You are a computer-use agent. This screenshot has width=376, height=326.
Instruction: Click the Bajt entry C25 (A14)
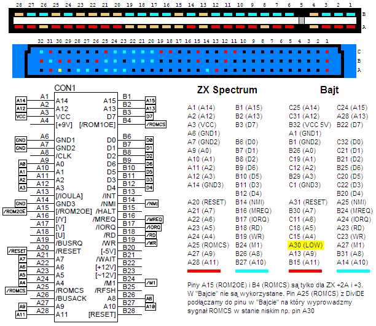click(304, 107)
